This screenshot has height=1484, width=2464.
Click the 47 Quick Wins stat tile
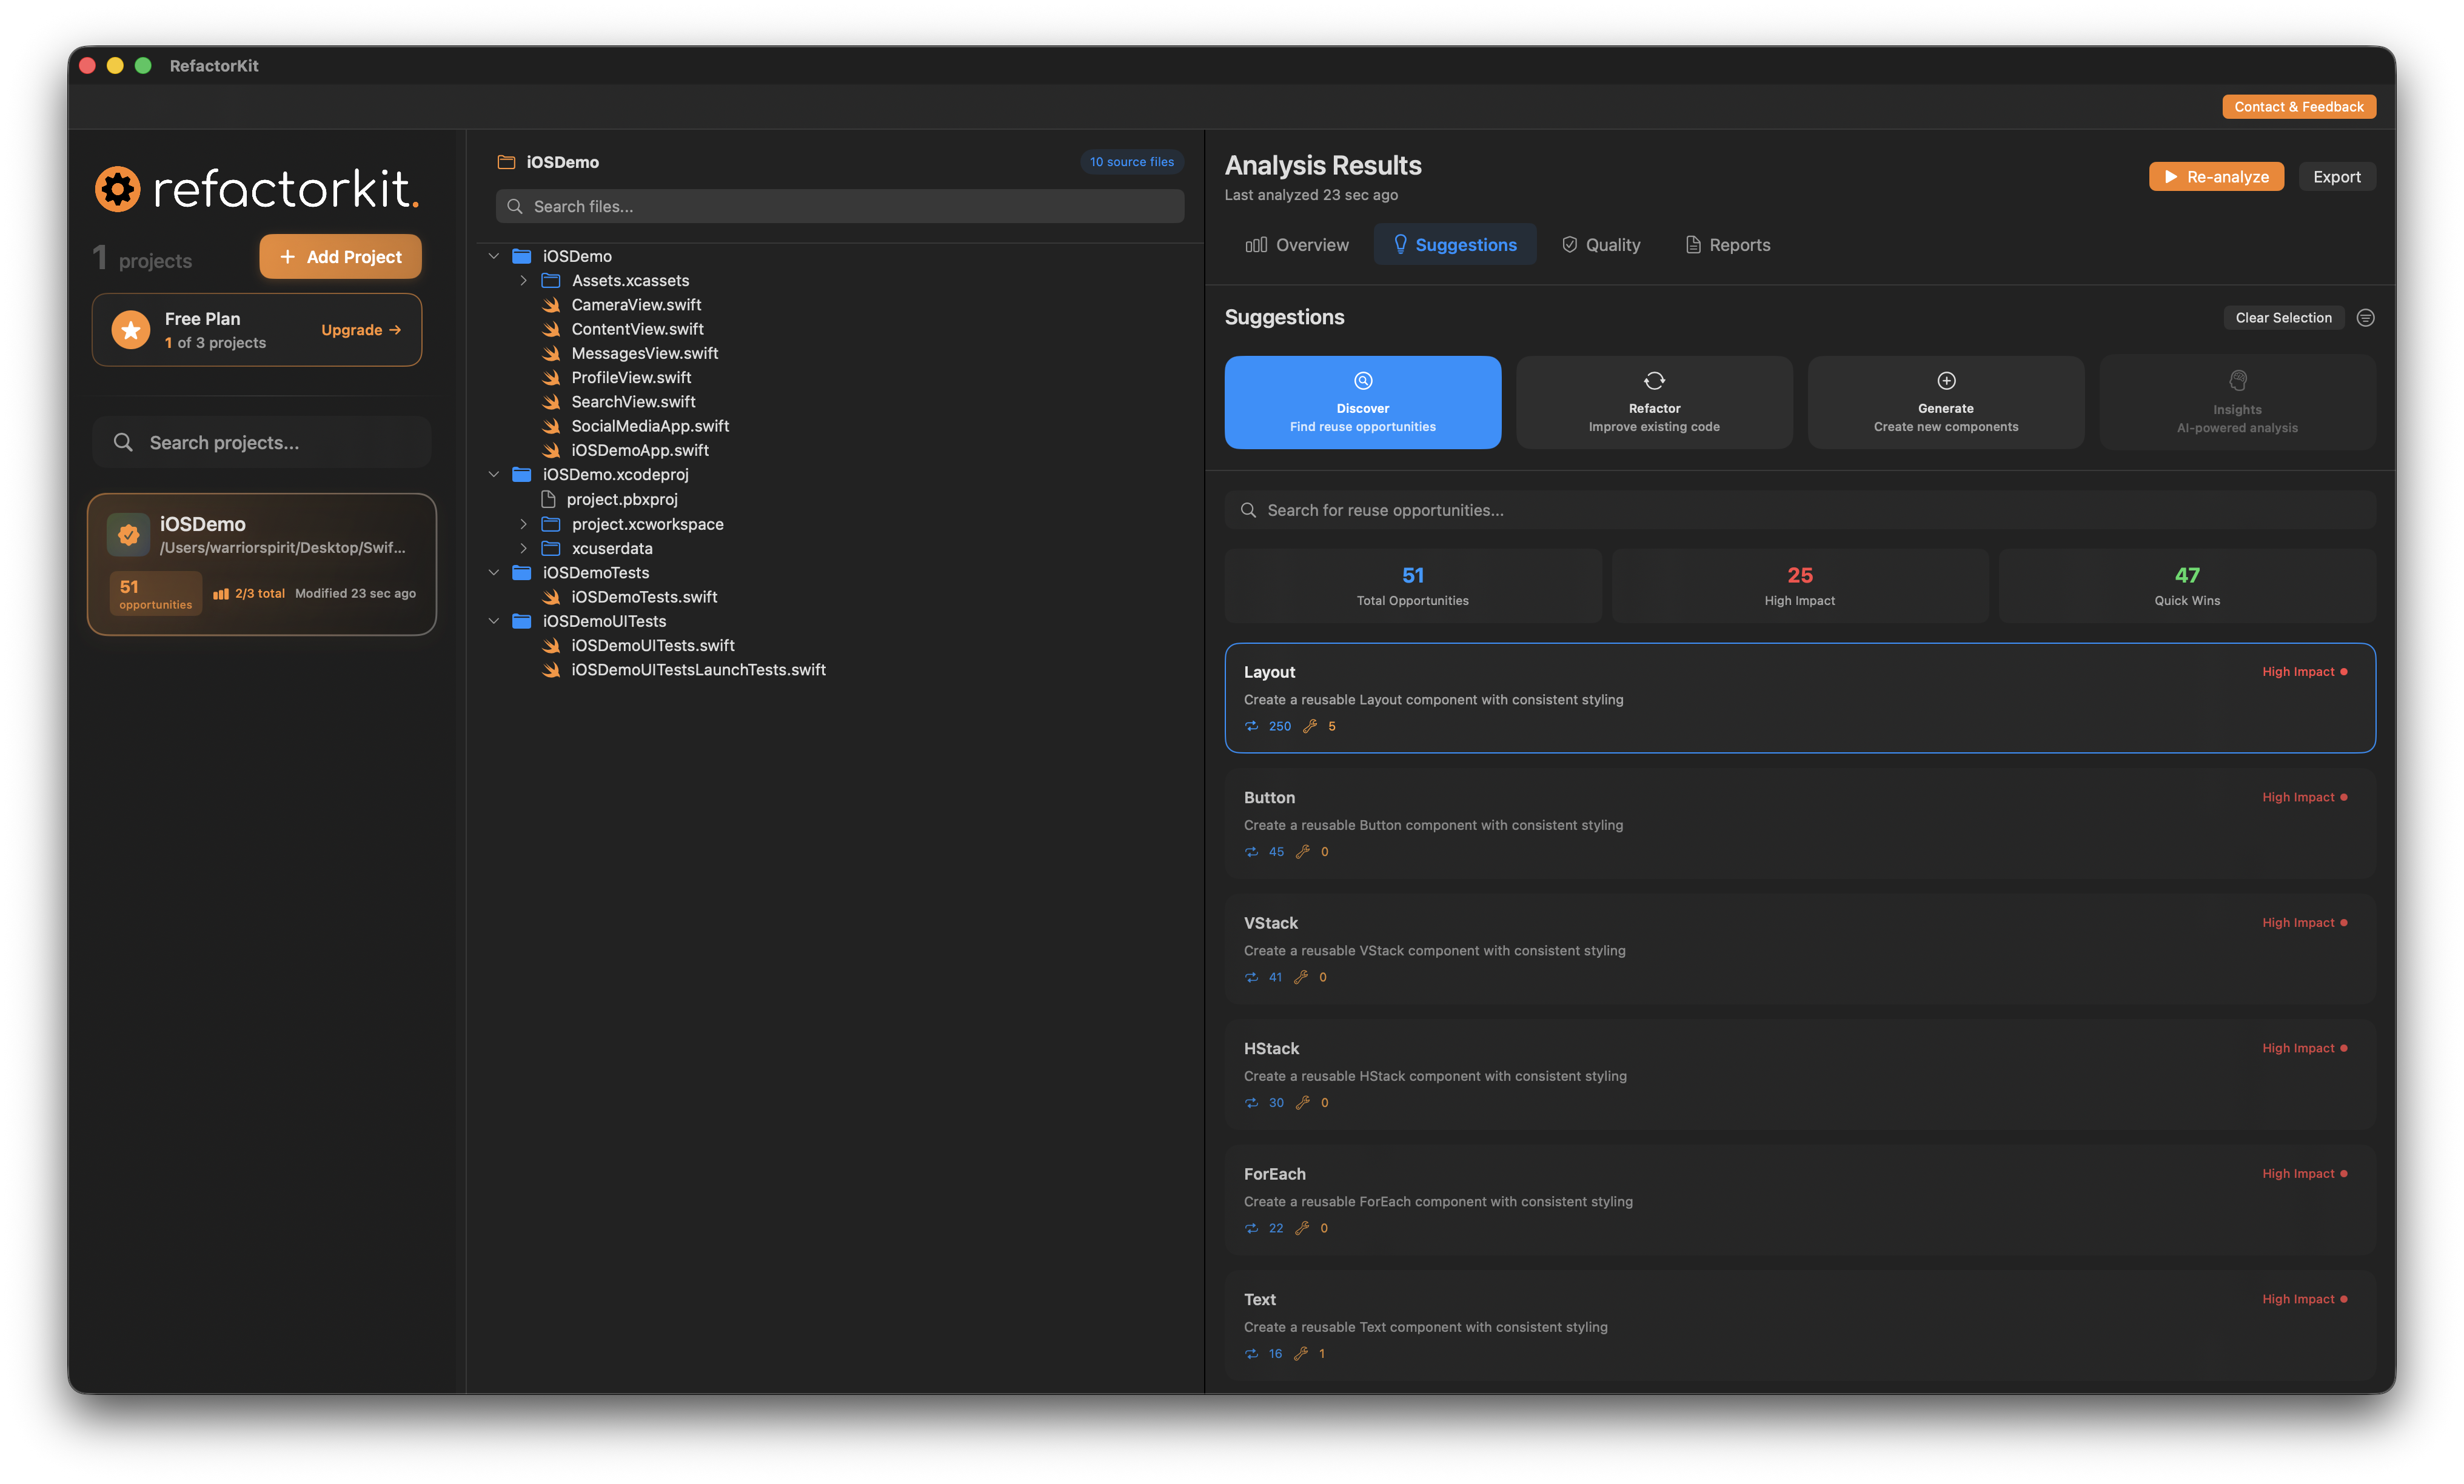click(2187, 586)
